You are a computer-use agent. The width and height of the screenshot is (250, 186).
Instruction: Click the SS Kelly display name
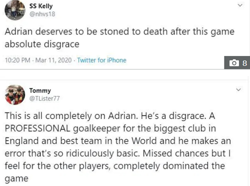click(41, 6)
